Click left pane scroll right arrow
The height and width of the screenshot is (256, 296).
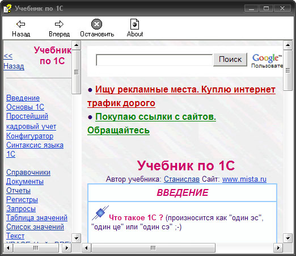66,248
